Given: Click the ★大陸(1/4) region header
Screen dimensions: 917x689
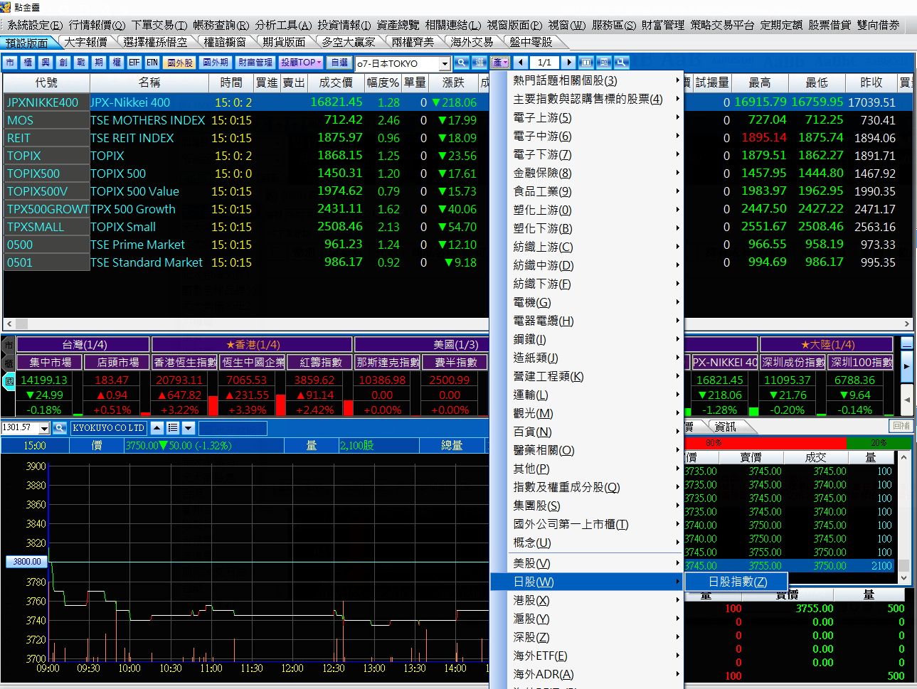Looking at the screenshot, I should tap(827, 345).
